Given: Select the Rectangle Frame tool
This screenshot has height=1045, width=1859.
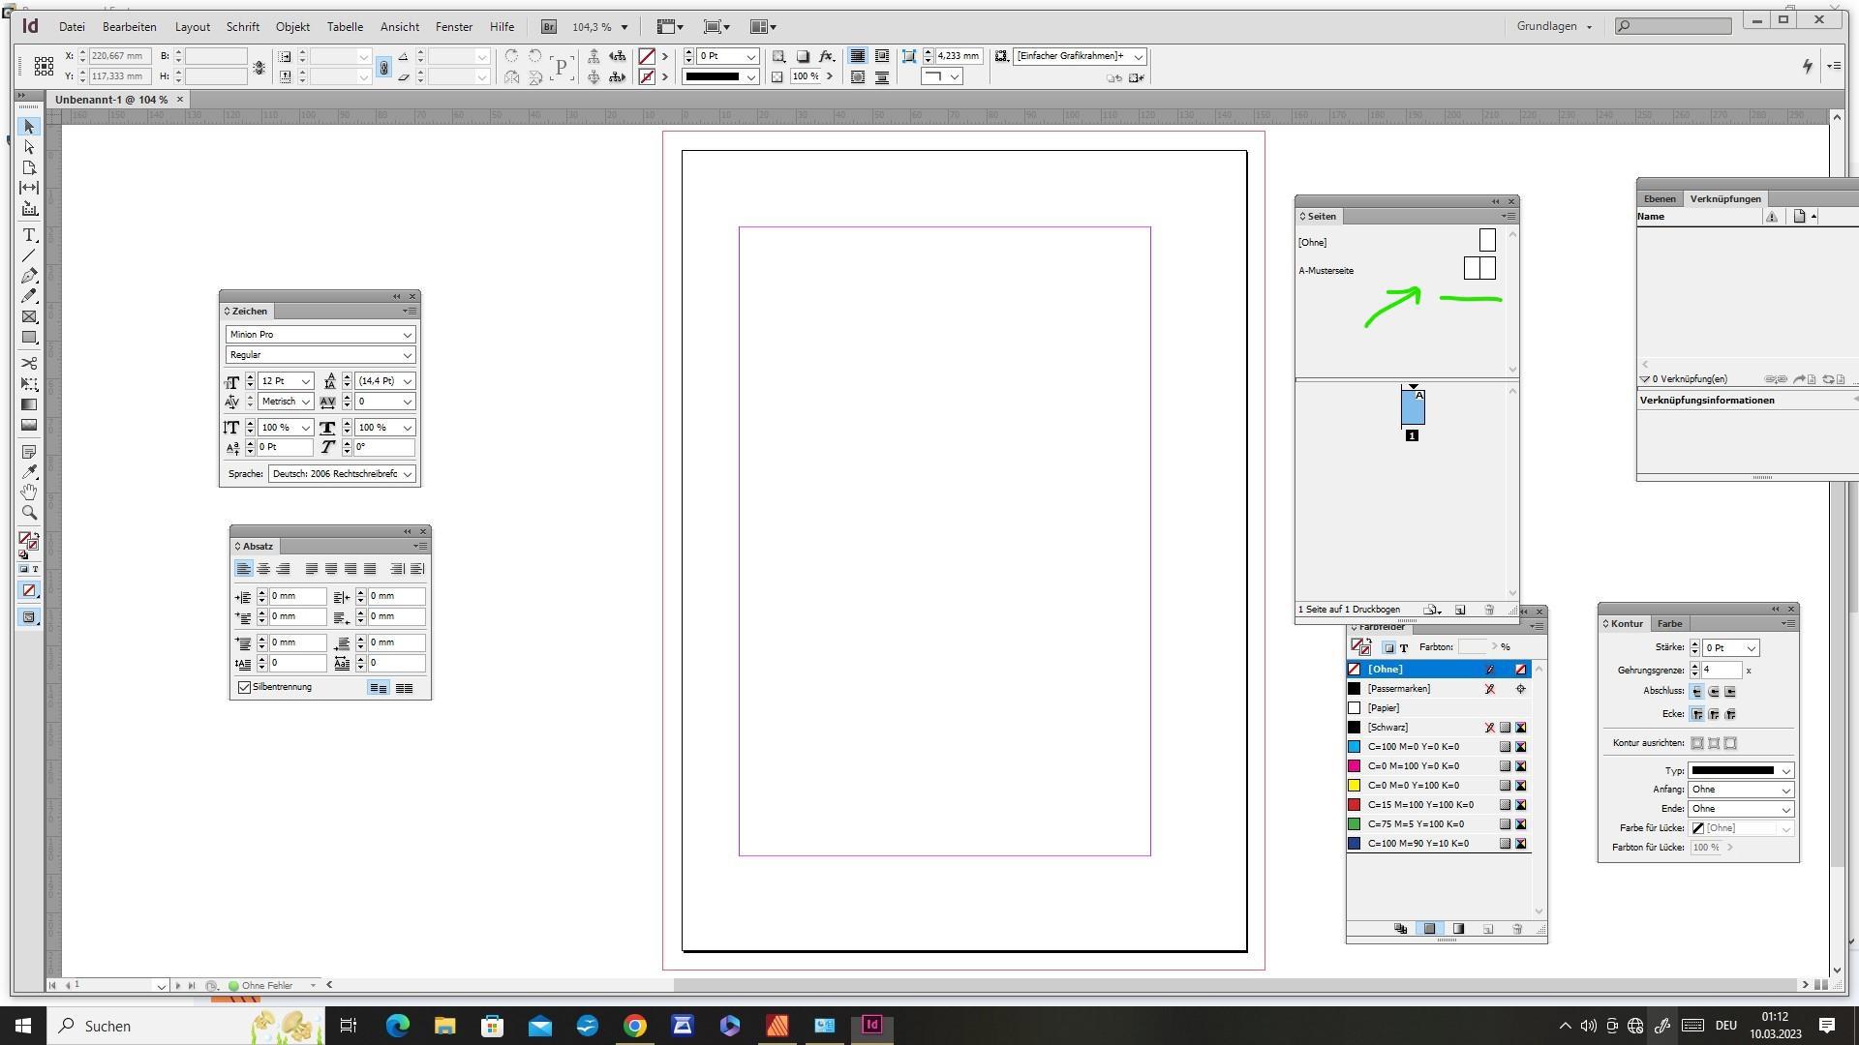Looking at the screenshot, I should [x=29, y=317].
